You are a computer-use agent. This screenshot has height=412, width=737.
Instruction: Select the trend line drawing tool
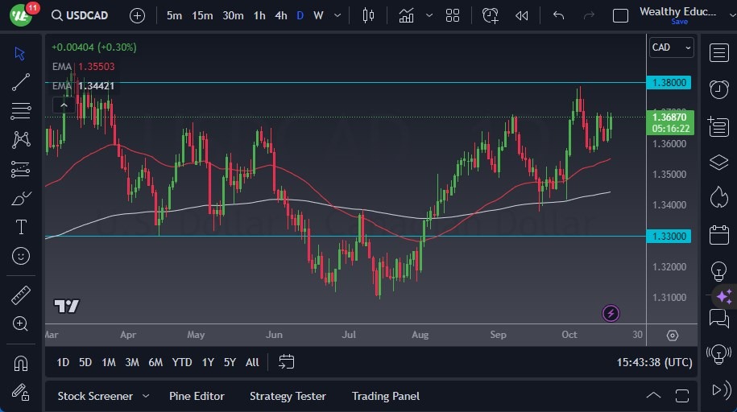click(21, 82)
